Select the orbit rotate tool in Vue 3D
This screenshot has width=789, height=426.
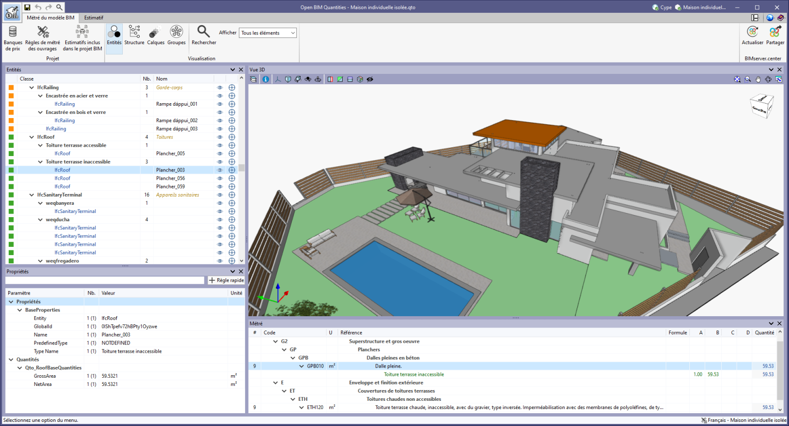click(x=768, y=79)
